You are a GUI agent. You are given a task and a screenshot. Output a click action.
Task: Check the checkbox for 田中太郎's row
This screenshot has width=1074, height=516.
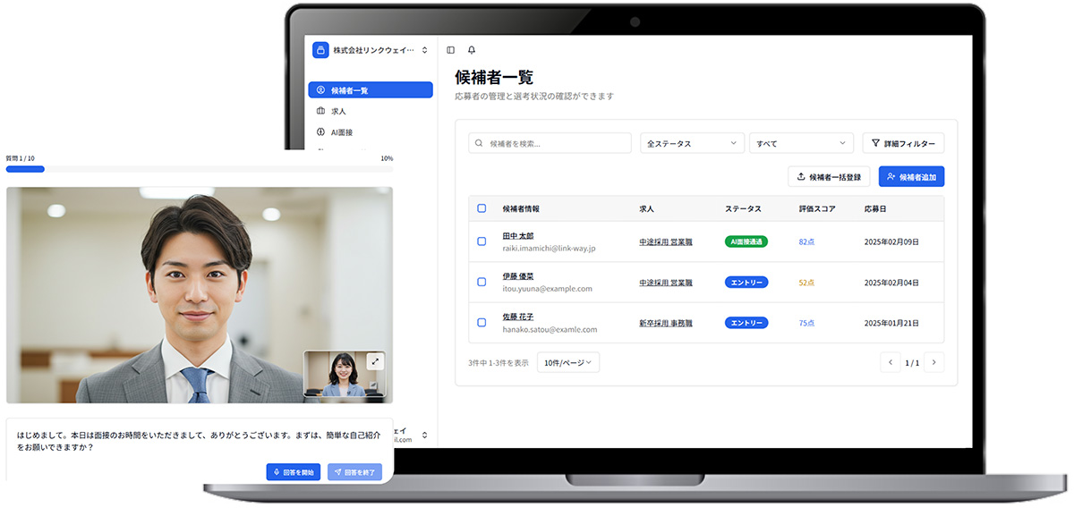(480, 241)
